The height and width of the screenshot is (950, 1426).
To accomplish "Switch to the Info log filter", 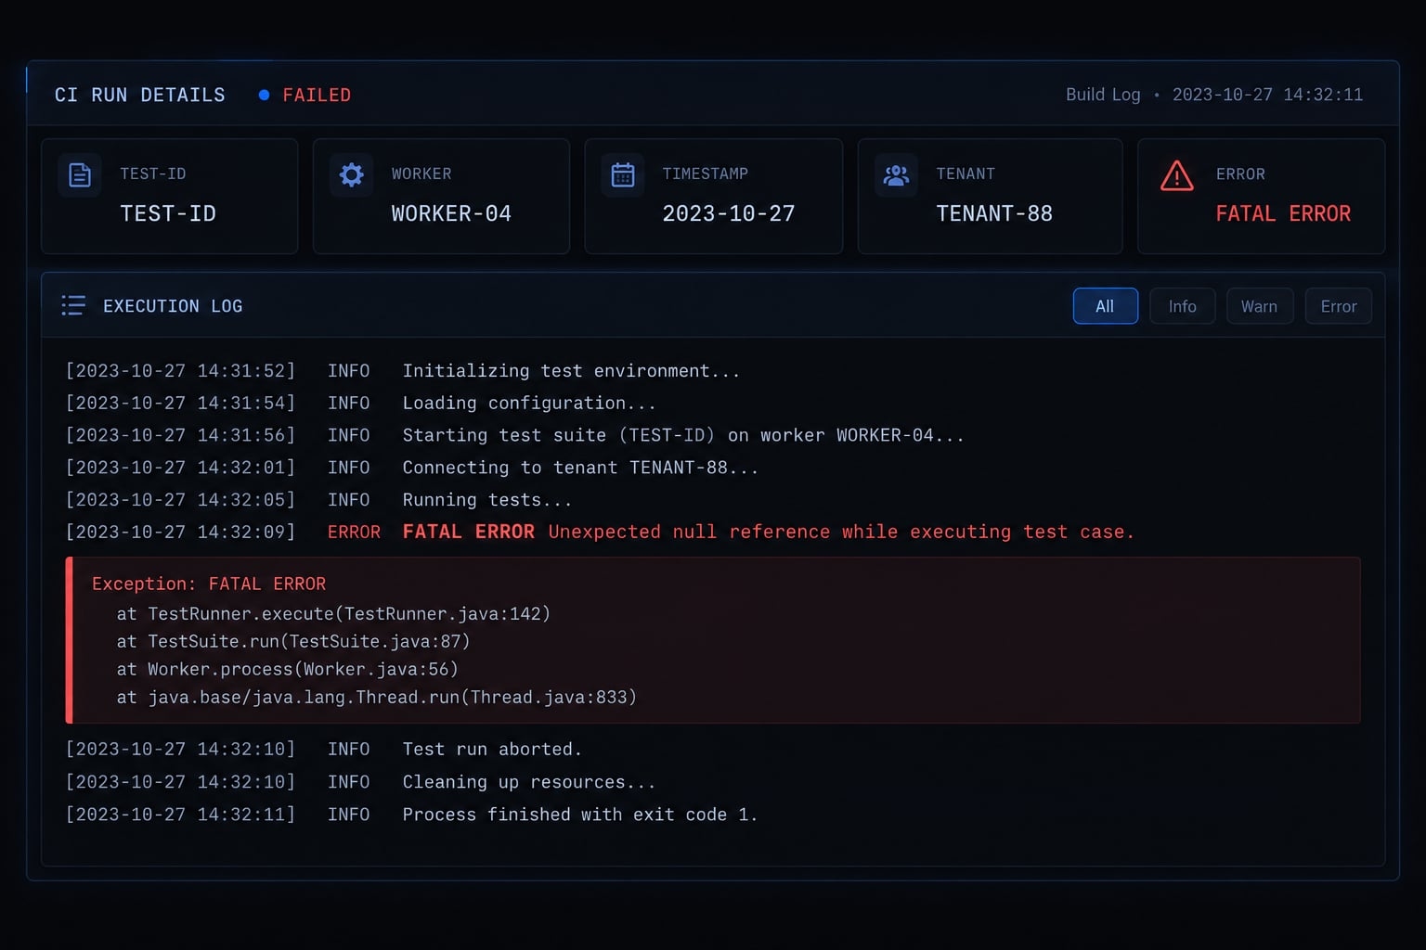I will click(1182, 306).
